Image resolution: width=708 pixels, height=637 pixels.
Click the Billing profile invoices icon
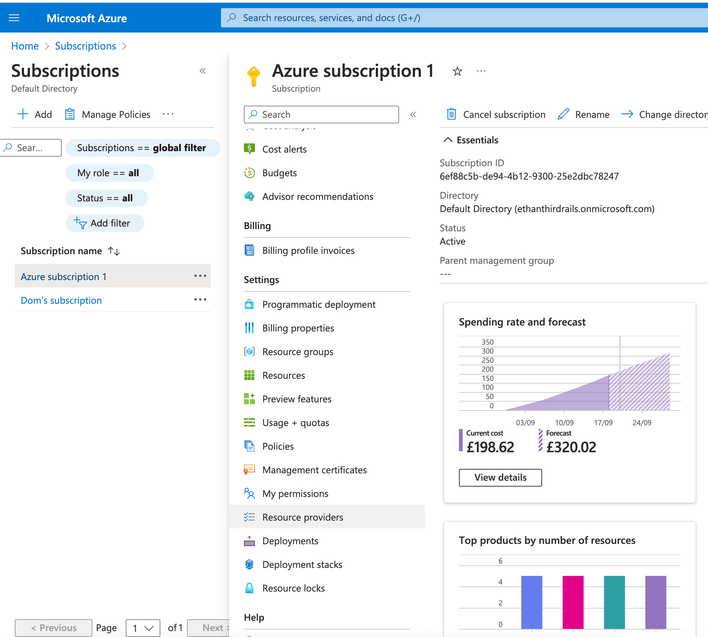click(x=249, y=250)
